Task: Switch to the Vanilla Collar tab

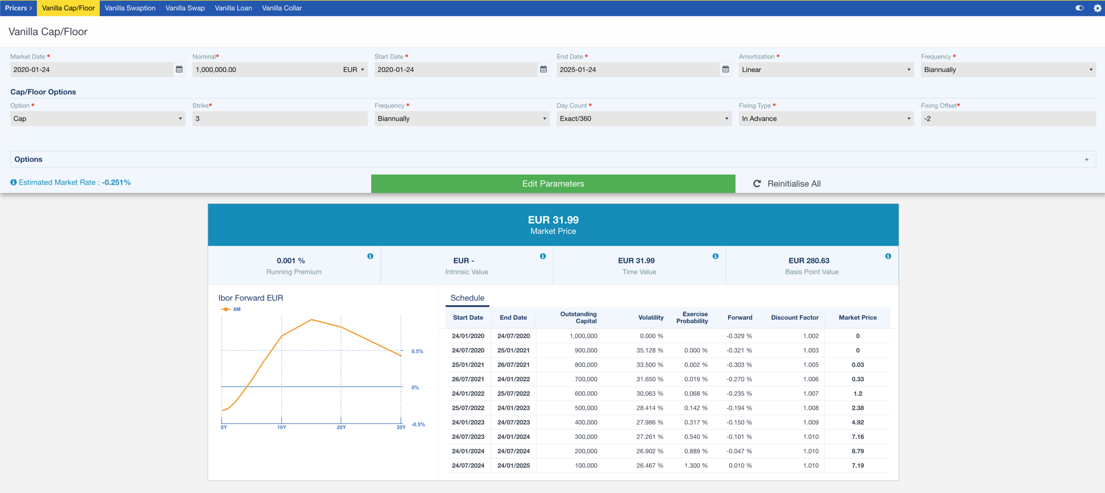Action: pos(282,8)
